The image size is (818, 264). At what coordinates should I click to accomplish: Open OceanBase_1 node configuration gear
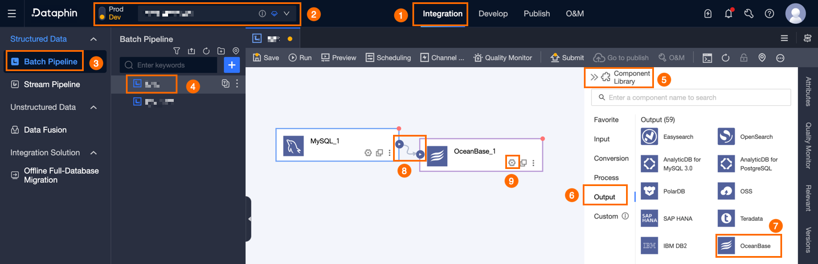(512, 162)
